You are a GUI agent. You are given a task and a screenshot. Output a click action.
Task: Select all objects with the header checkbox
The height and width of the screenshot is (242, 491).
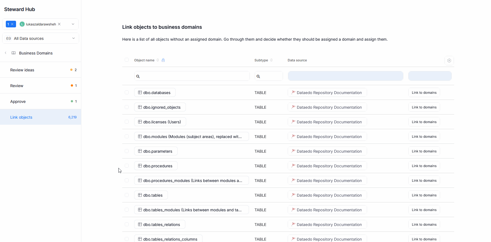(127, 60)
